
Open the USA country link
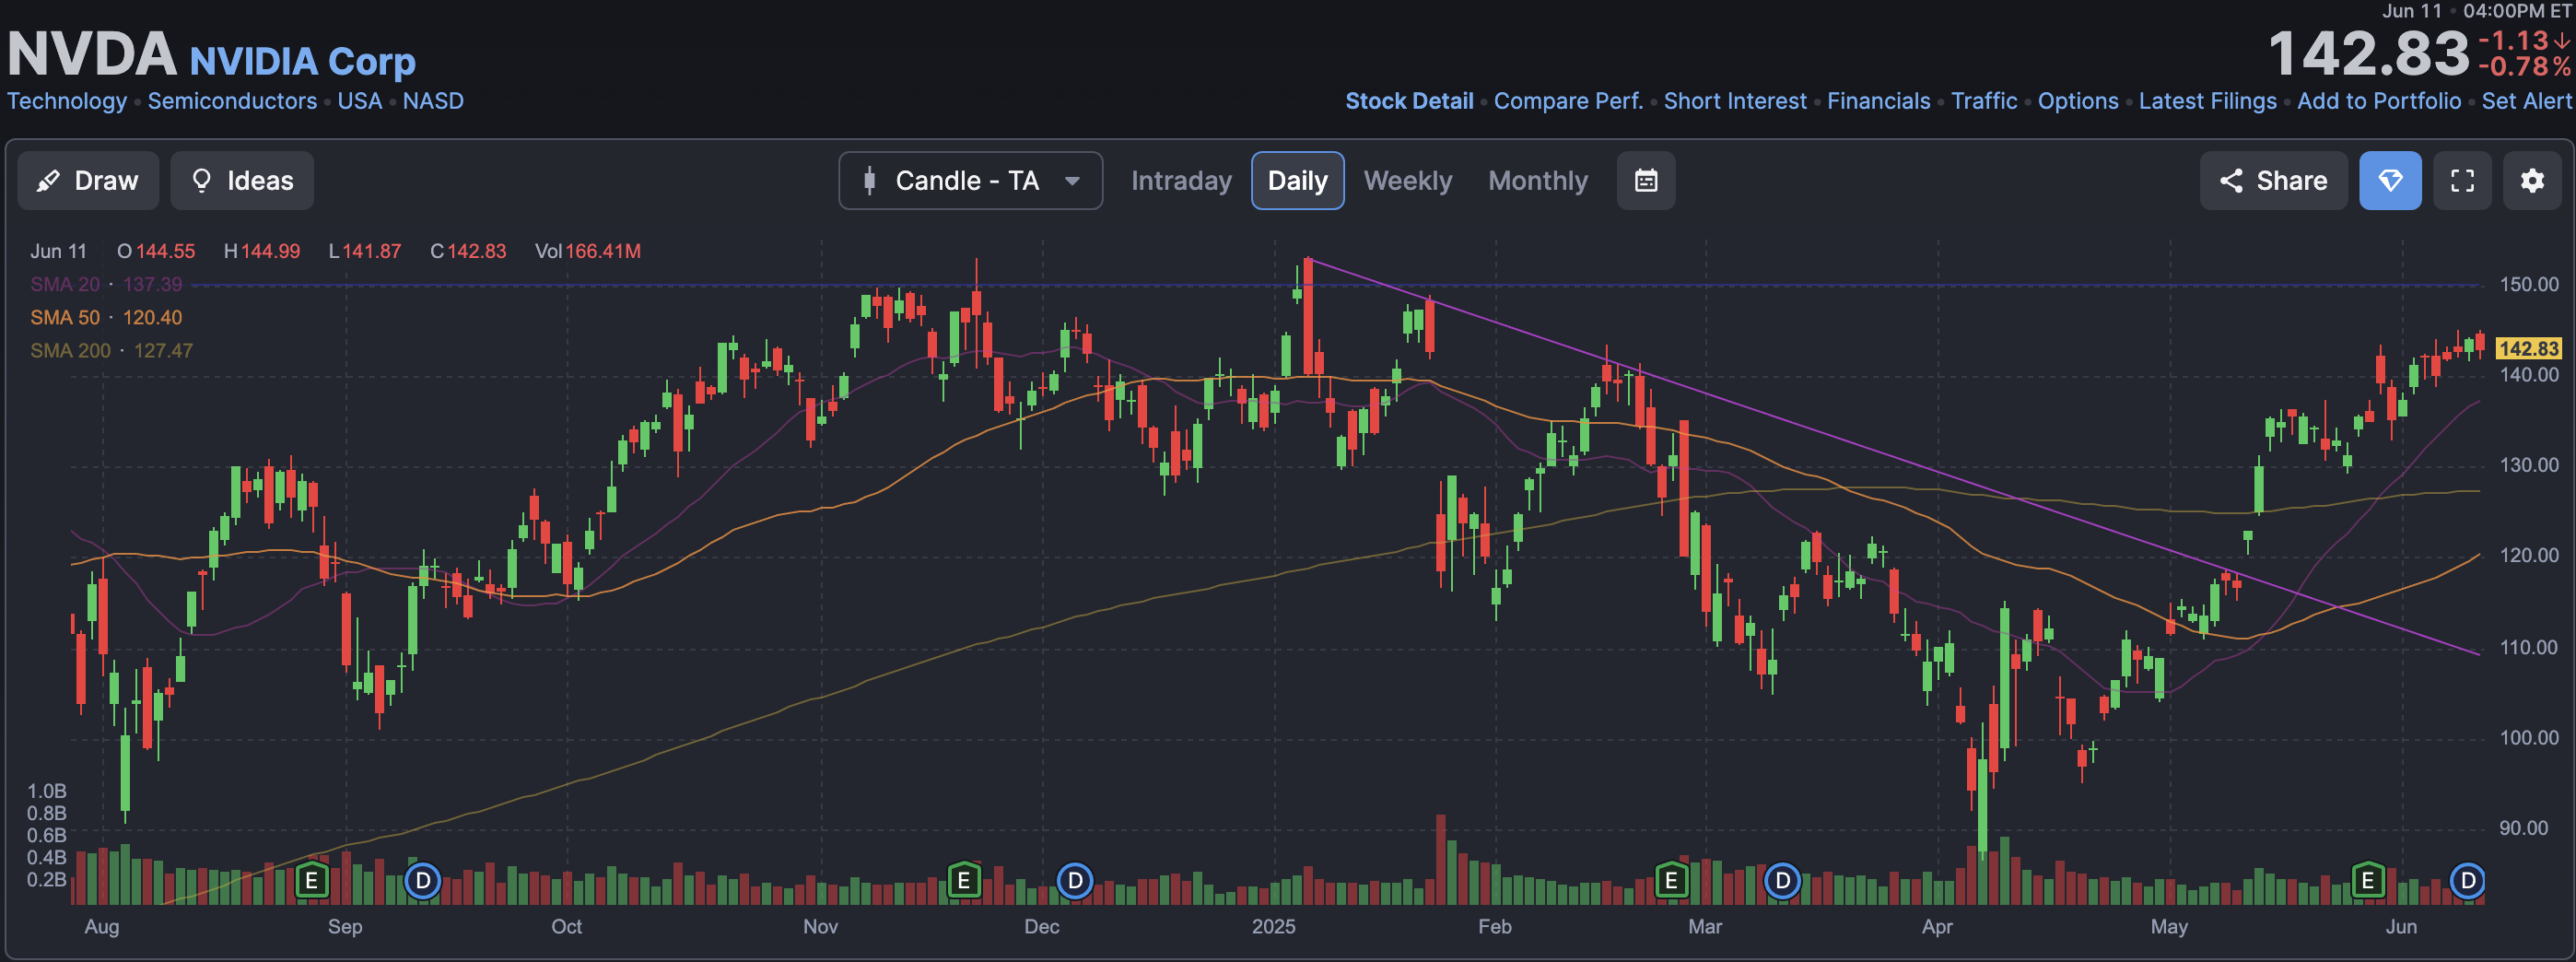(359, 101)
